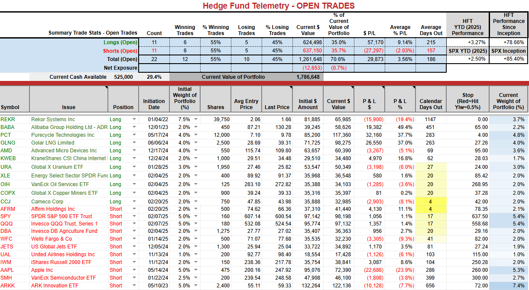The width and height of the screenshot is (529, 290).
Task: Select the Stop (Red=Hit Ylw=0.5%) header
Action: coord(467,99)
